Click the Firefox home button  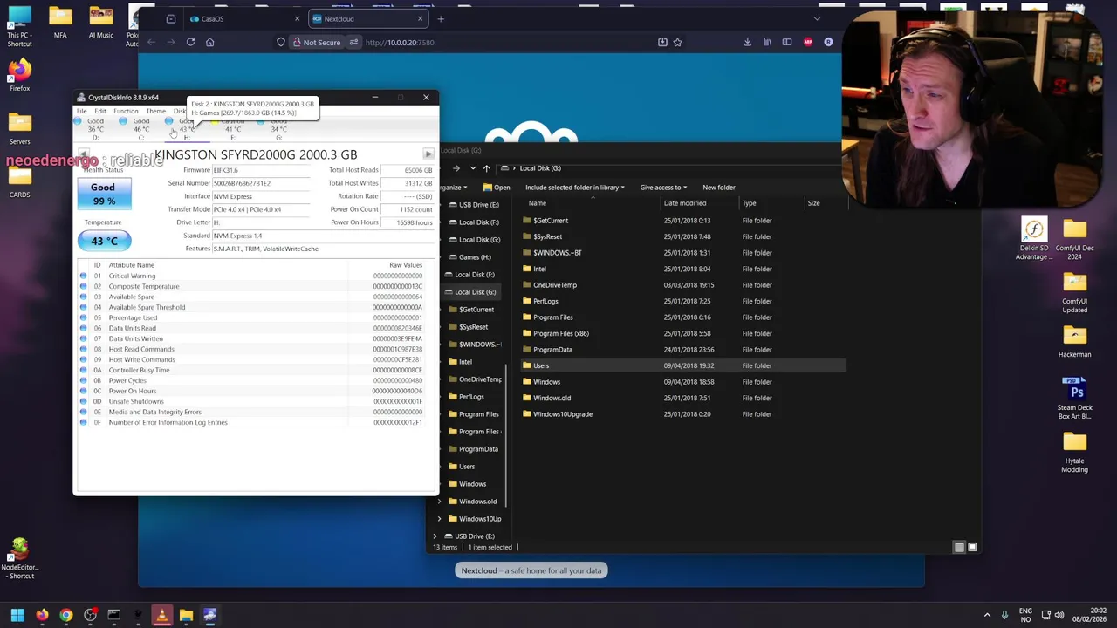(209, 42)
